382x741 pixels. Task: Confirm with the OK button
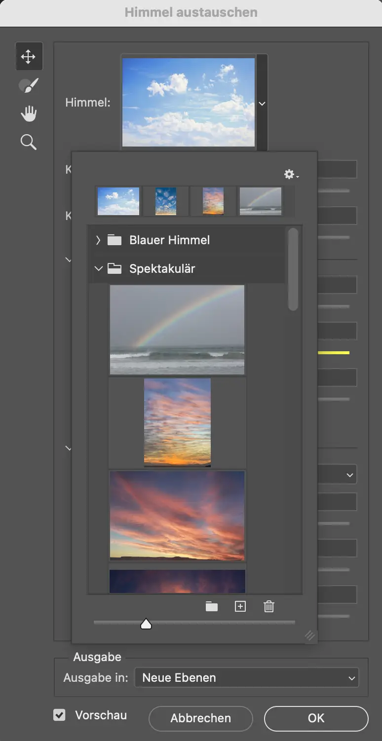coord(316,718)
